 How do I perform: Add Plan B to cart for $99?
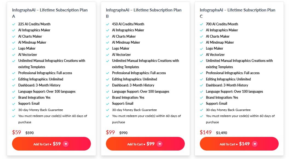point(145,144)
